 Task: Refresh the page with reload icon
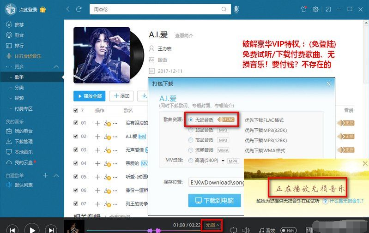(79, 9)
